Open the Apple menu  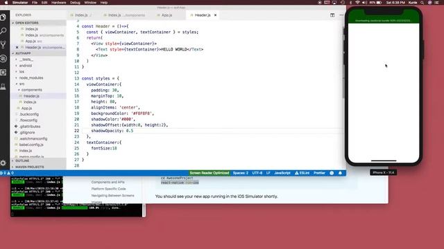(x=6, y=3)
